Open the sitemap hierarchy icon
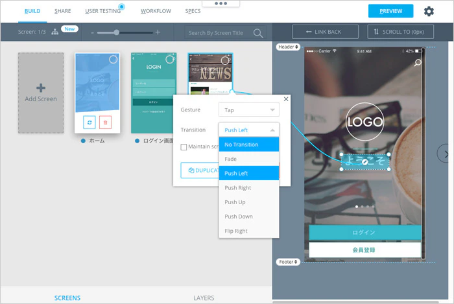Screen dimensions: 454x304 coord(54,32)
